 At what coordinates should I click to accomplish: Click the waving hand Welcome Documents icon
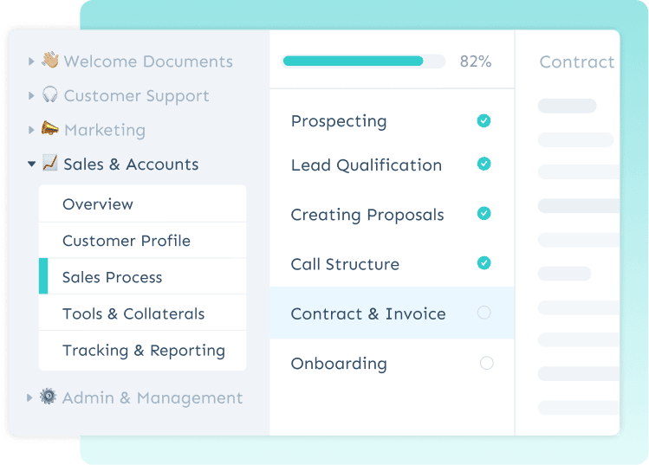(50, 61)
